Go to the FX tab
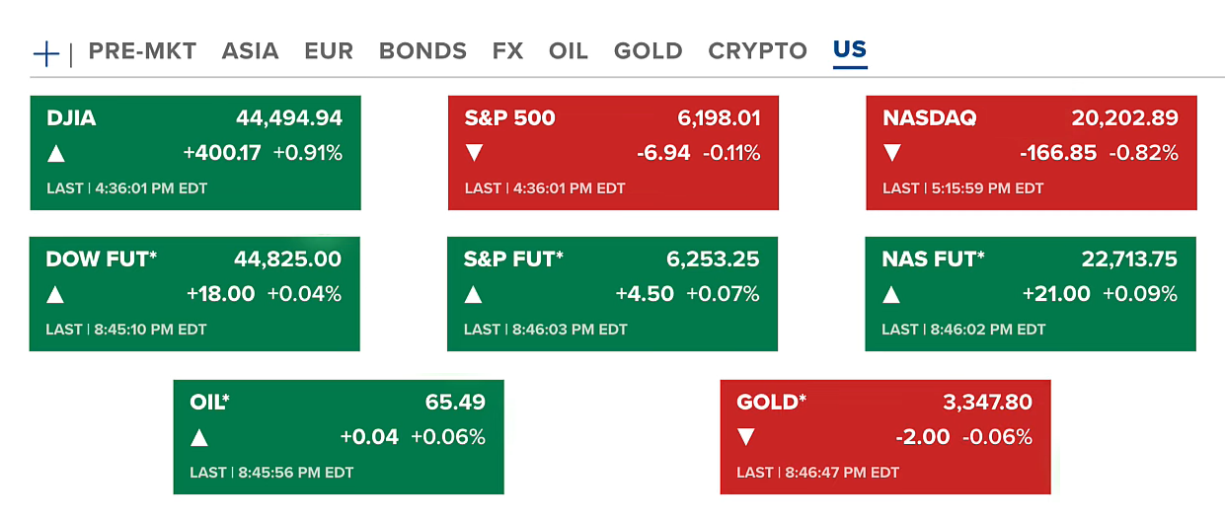This screenshot has width=1225, height=522. [x=507, y=51]
